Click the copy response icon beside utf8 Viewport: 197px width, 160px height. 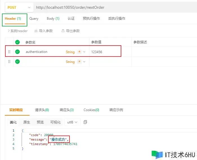pyautogui.click(x=85, y=122)
